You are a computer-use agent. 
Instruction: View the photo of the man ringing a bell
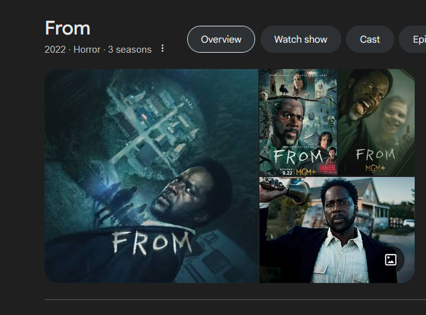(x=337, y=230)
